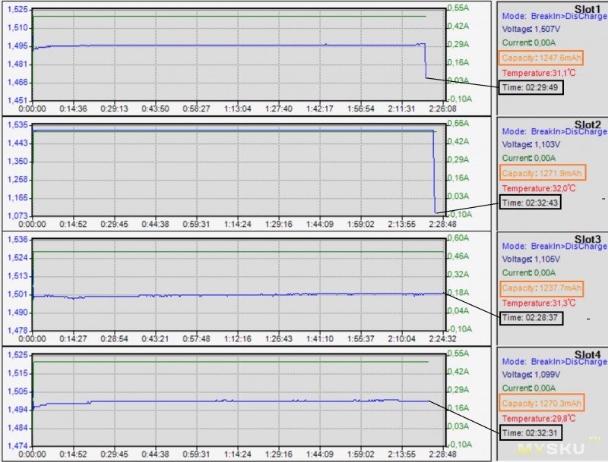Click Slot3 Mode BreakIn>DisCharge label
The image size is (608, 462).
click(x=555, y=246)
